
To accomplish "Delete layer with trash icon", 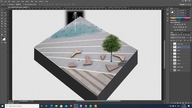I will (188, 103).
